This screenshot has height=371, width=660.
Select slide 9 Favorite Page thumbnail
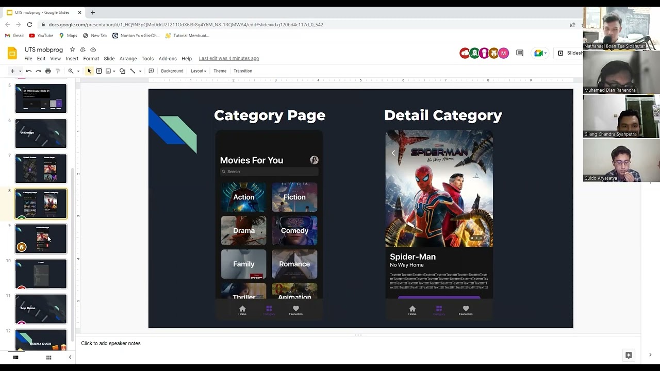tap(41, 239)
